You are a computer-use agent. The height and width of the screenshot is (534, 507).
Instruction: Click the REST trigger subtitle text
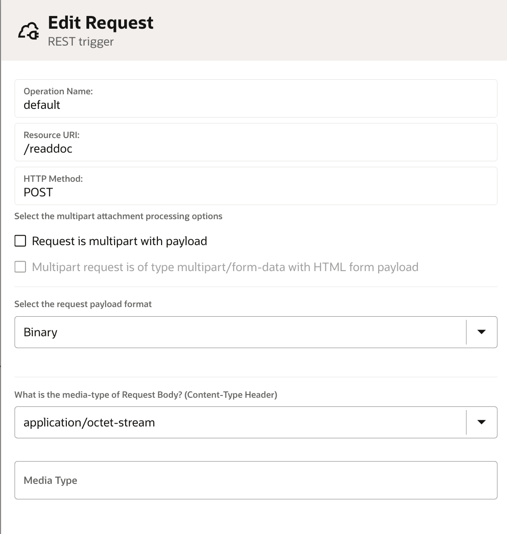click(81, 41)
